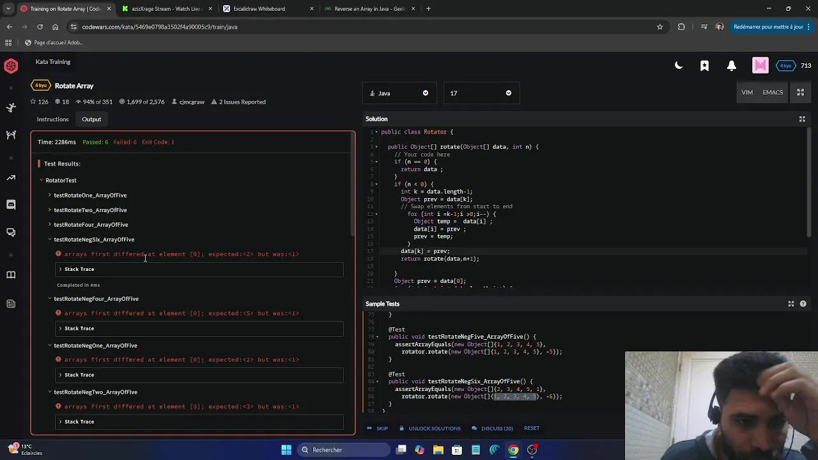The height and width of the screenshot is (460, 818).
Task: Open the Codewars home logo
Action: pyautogui.click(x=11, y=66)
